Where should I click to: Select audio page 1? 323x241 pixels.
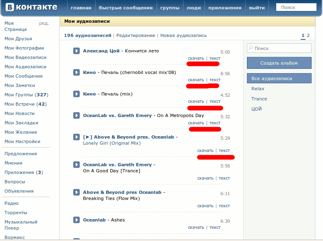303,35
